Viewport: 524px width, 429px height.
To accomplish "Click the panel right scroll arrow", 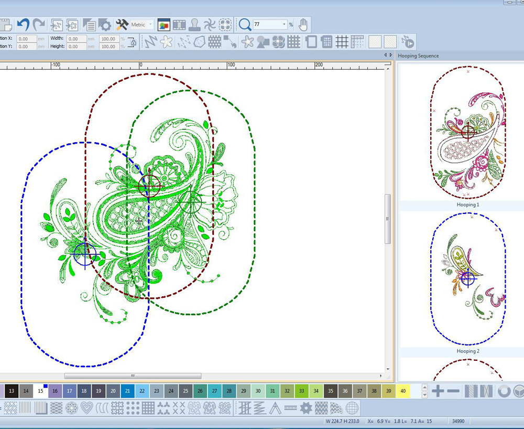I will pos(391,55).
